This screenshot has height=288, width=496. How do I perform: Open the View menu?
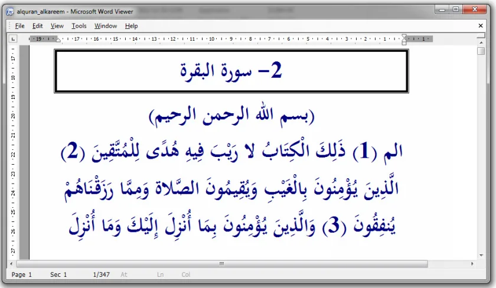click(x=57, y=26)
